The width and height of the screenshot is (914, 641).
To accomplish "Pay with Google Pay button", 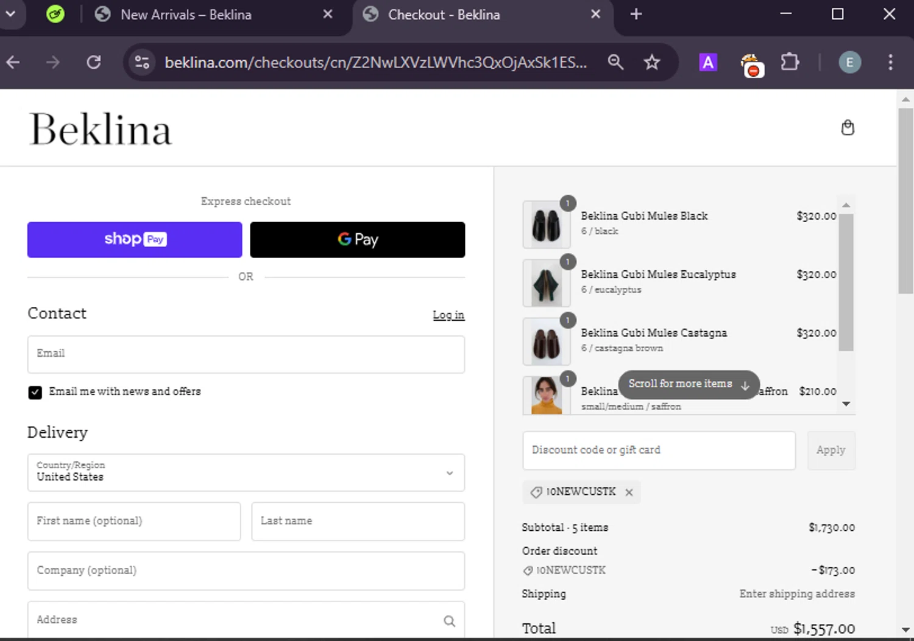I will pyautogui.click(x=358, y=239).
